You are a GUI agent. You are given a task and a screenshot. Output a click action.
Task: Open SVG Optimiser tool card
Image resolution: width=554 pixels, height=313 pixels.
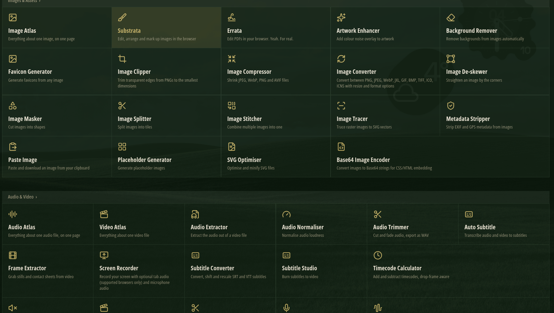pos(276,157)
